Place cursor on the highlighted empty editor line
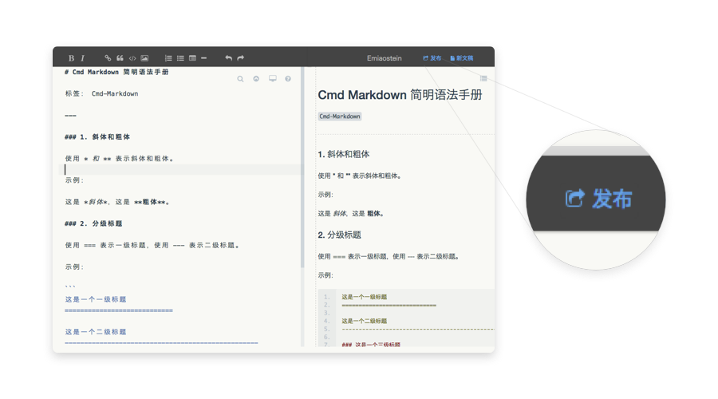Screen dimensions: 718x399 (x=180, y=169)
